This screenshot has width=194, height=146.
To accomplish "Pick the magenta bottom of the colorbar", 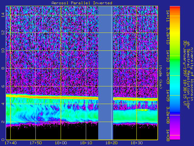I will tap(175, 137).
